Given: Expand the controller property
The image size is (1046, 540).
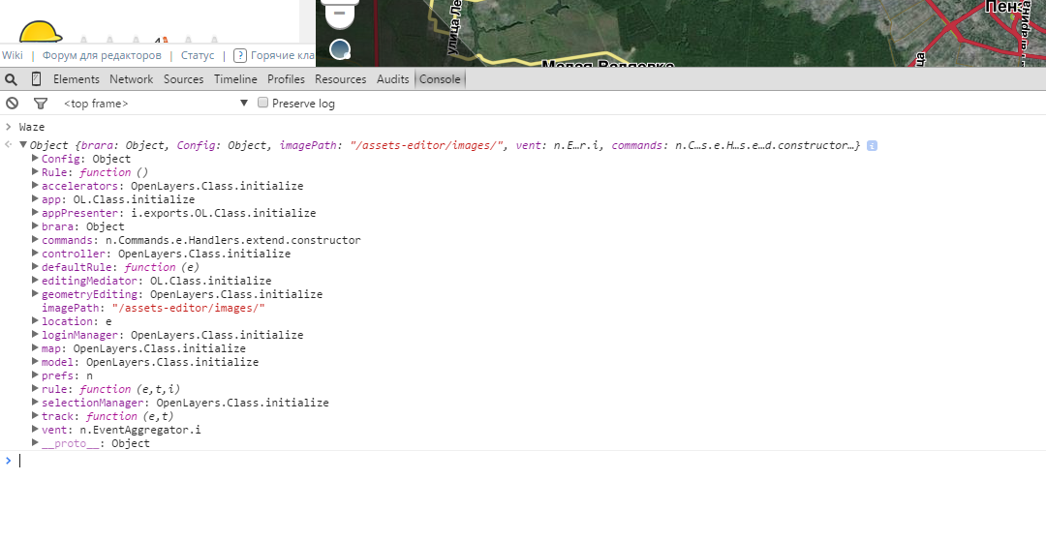Looking at the screenshot, I should point(36,254).
